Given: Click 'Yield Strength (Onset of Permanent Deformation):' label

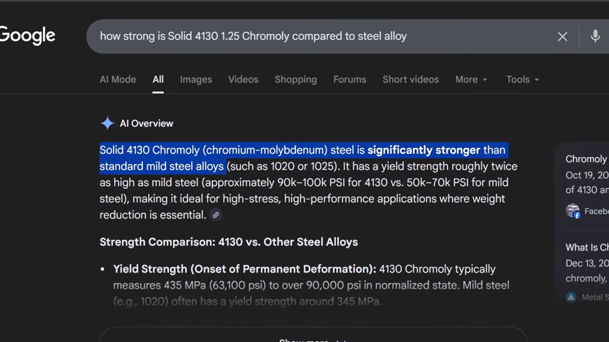Looking at the screenshot, I should 245,269.
